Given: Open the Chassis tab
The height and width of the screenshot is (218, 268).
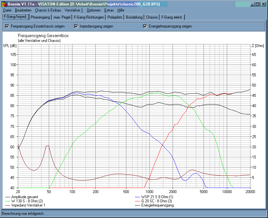Looking at the screenshot, I should coord(152,17).
